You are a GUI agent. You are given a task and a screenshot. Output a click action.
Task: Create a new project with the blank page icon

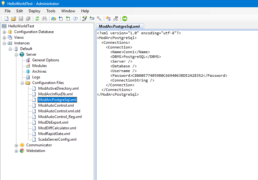coord(6,19)
